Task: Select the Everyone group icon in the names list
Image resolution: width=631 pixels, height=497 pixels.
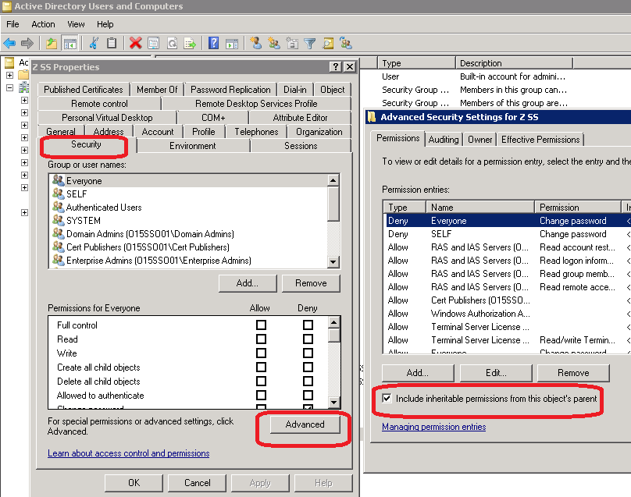Action: point(59,180)
